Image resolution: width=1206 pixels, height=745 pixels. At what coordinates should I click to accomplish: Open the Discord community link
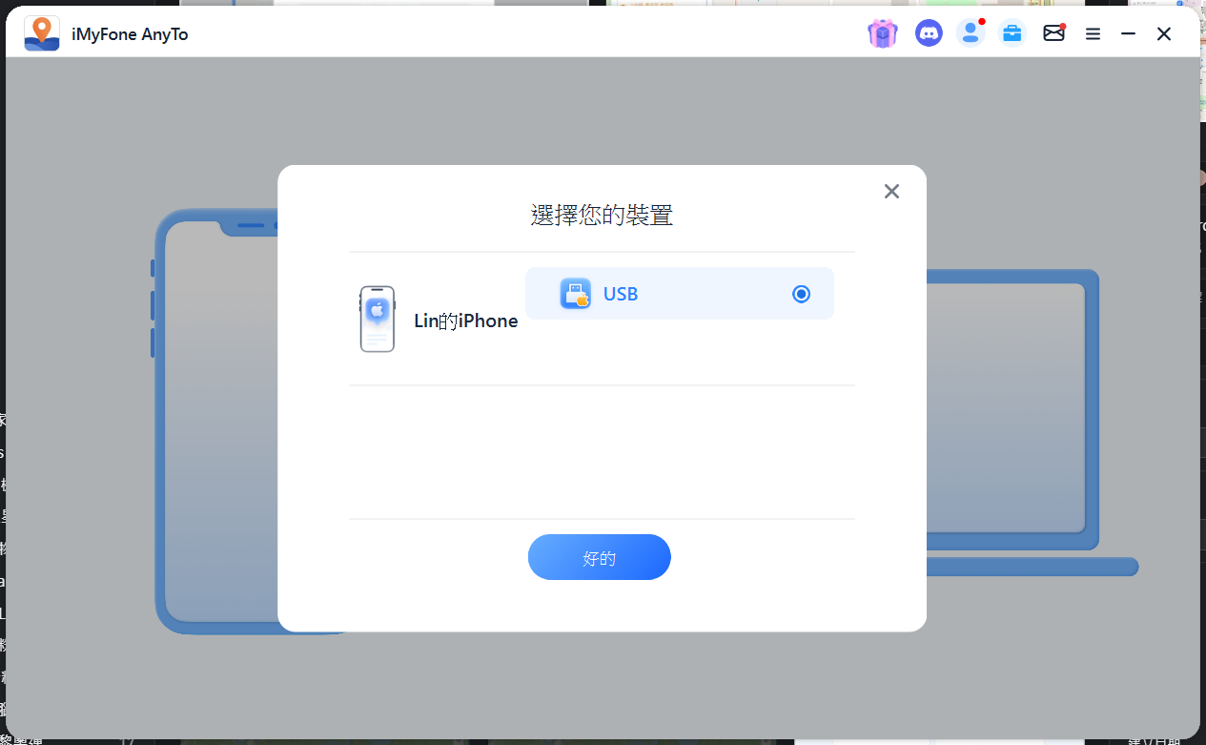[928, 33]
